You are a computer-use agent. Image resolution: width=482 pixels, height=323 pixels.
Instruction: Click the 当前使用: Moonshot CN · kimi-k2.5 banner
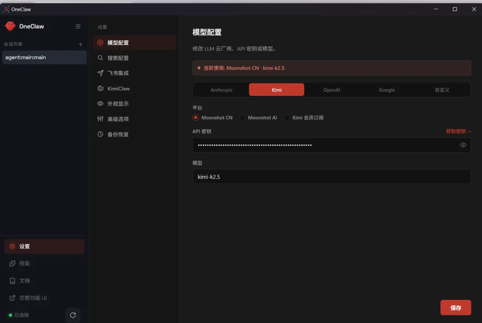[331, 68]
